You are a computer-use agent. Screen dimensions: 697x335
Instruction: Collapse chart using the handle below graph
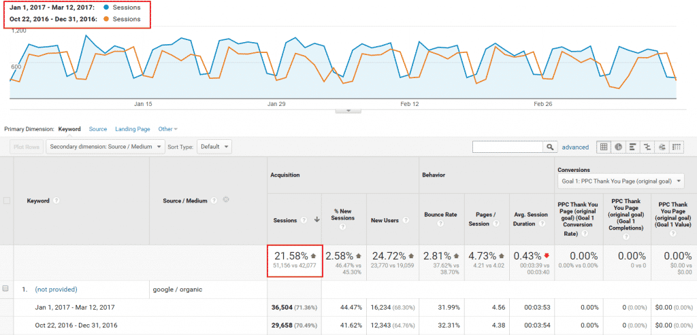348,111
